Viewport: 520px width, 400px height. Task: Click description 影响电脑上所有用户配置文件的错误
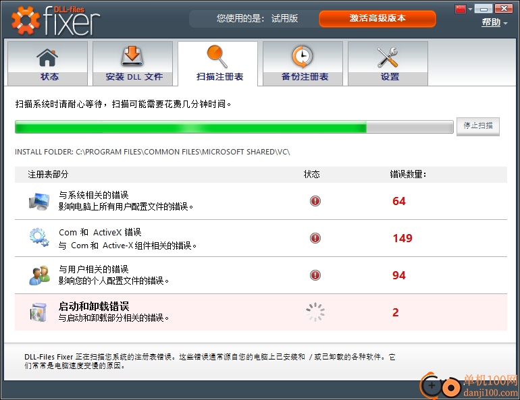click(x=126, y=206)
